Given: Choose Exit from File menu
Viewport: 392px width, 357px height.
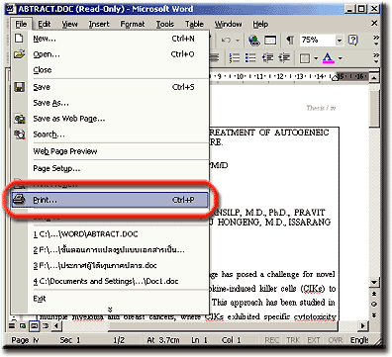Looking at the screenshot, I should point(110,299).
